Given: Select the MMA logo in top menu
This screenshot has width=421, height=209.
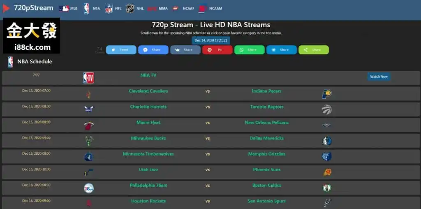Looking at the screenshot, I should 152,9.
